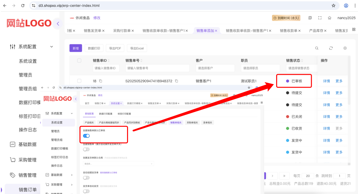
Task: Click the 是否强制默认已审核 link
Action: click(109, 173)
